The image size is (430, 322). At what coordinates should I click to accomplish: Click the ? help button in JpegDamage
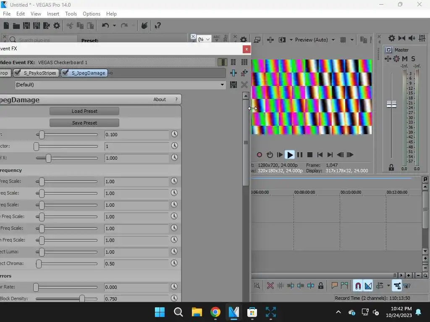tap(176, 99)
